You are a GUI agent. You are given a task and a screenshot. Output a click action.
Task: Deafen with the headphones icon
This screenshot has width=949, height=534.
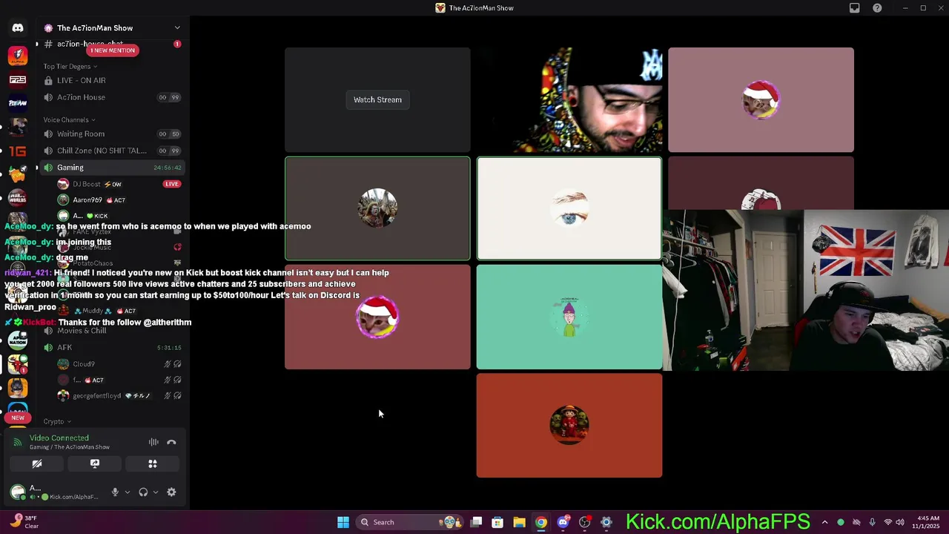point(143,492)
